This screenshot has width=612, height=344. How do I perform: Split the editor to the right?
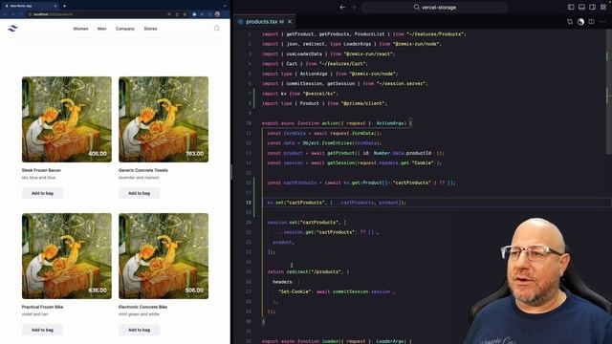[592, 22]
